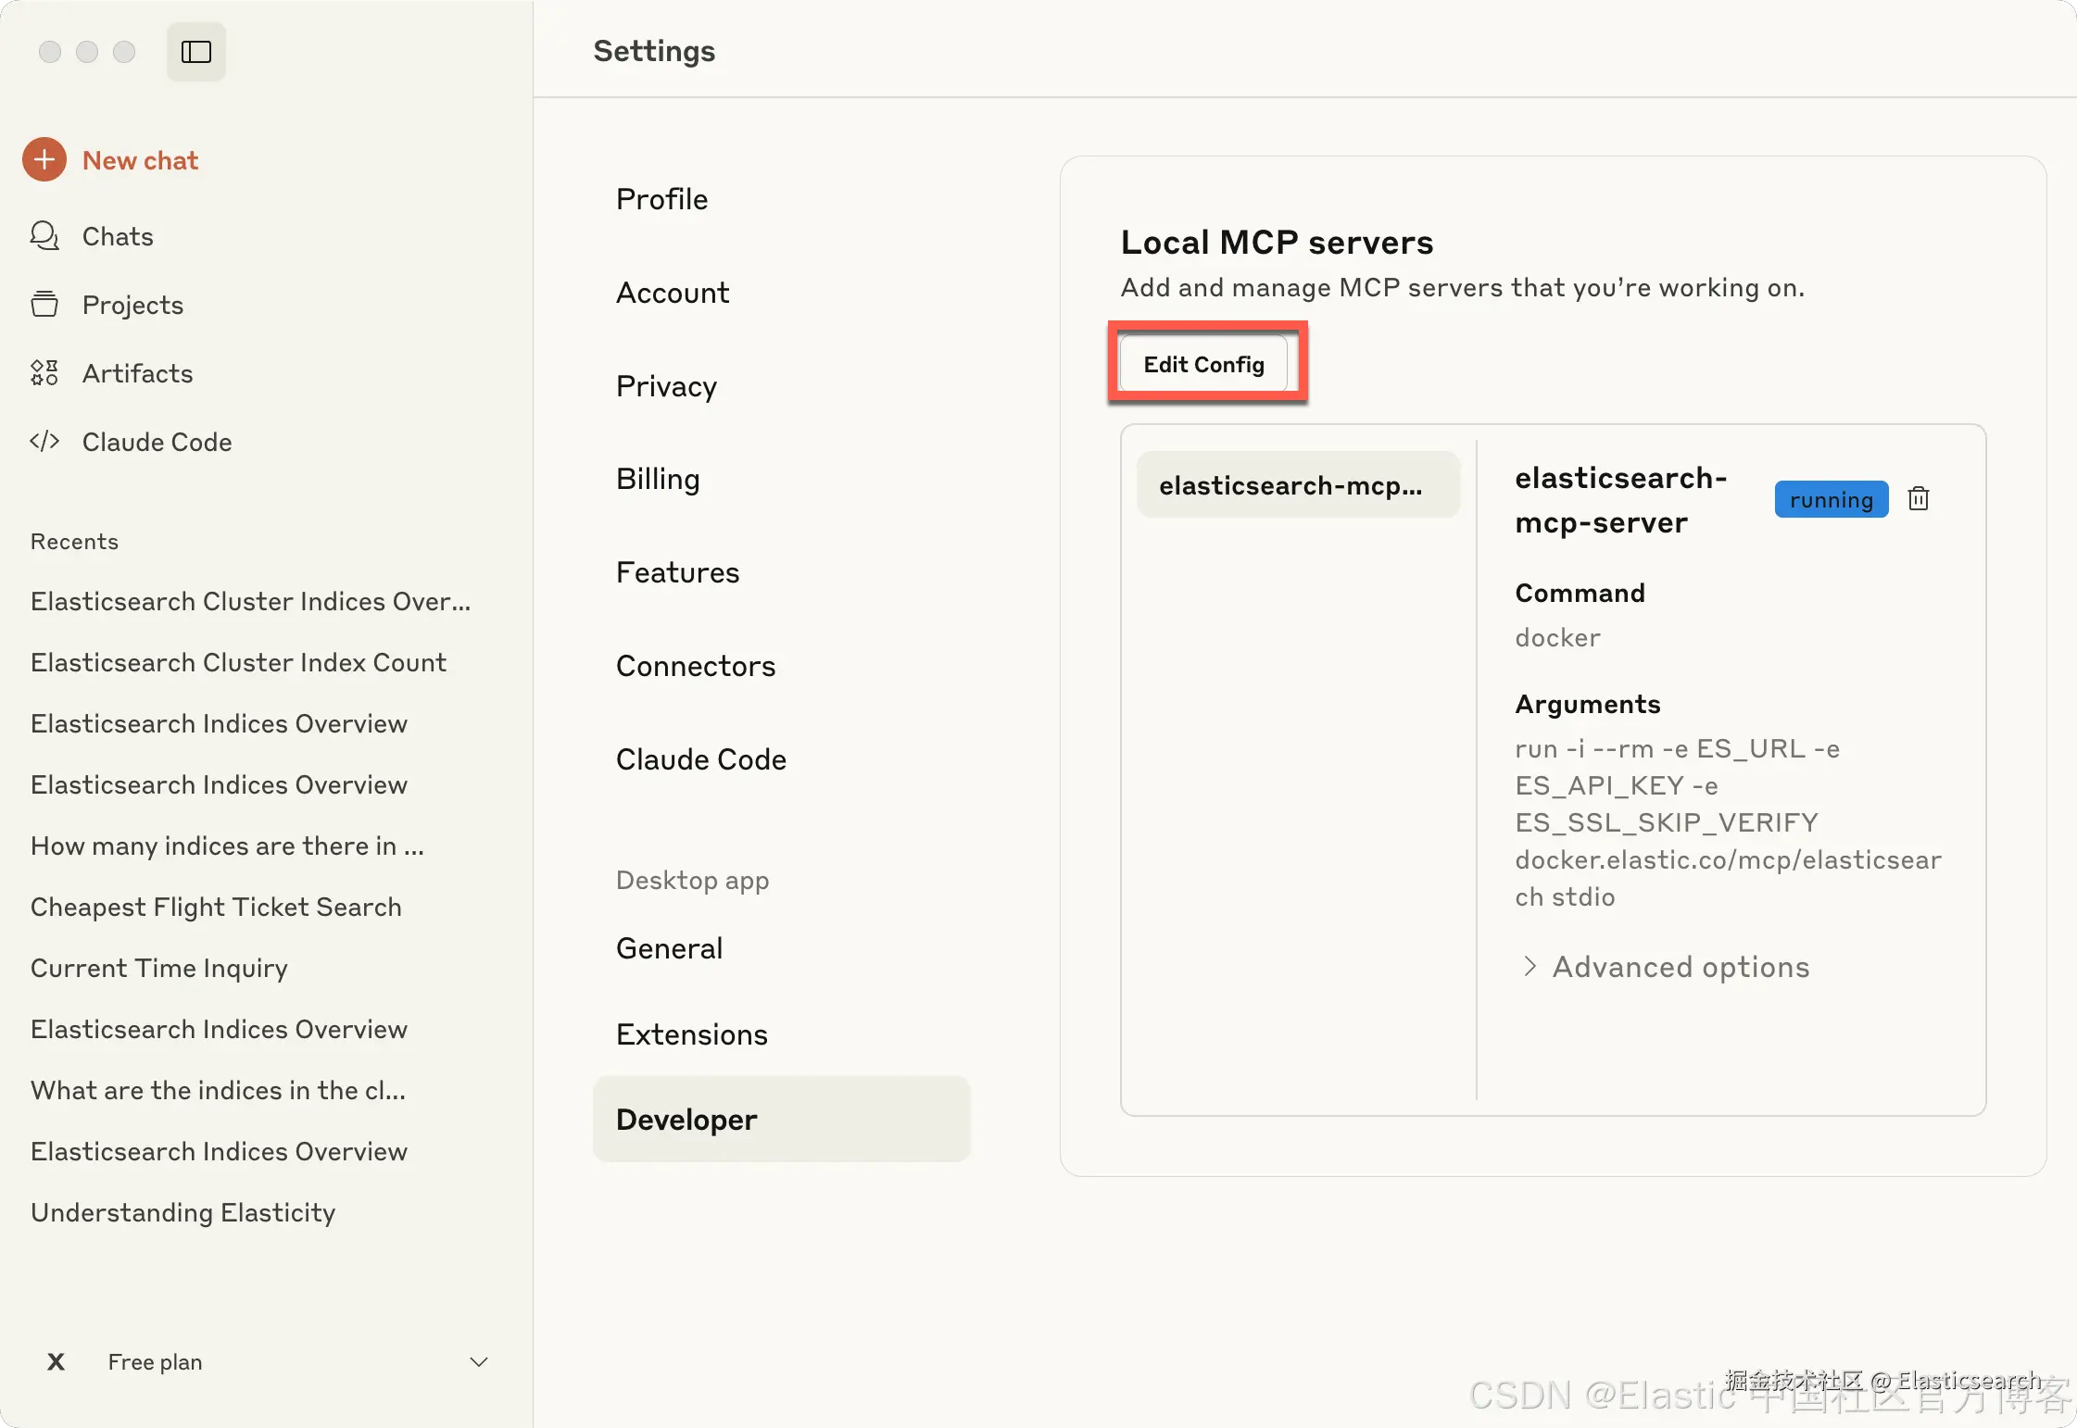Click the Settings page title
Screen dimensions: 2077x1428
pos(654,51)
